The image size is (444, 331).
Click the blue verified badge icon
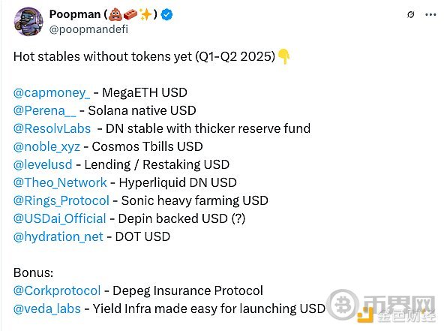[166, 14]
